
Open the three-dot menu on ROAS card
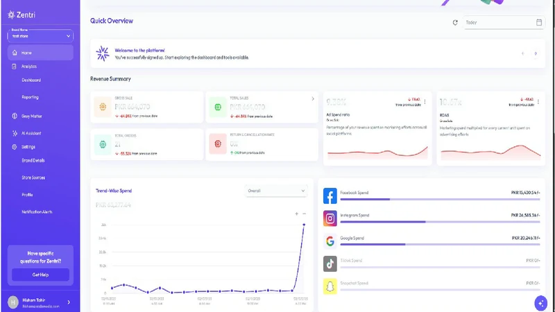pos(538,102)
